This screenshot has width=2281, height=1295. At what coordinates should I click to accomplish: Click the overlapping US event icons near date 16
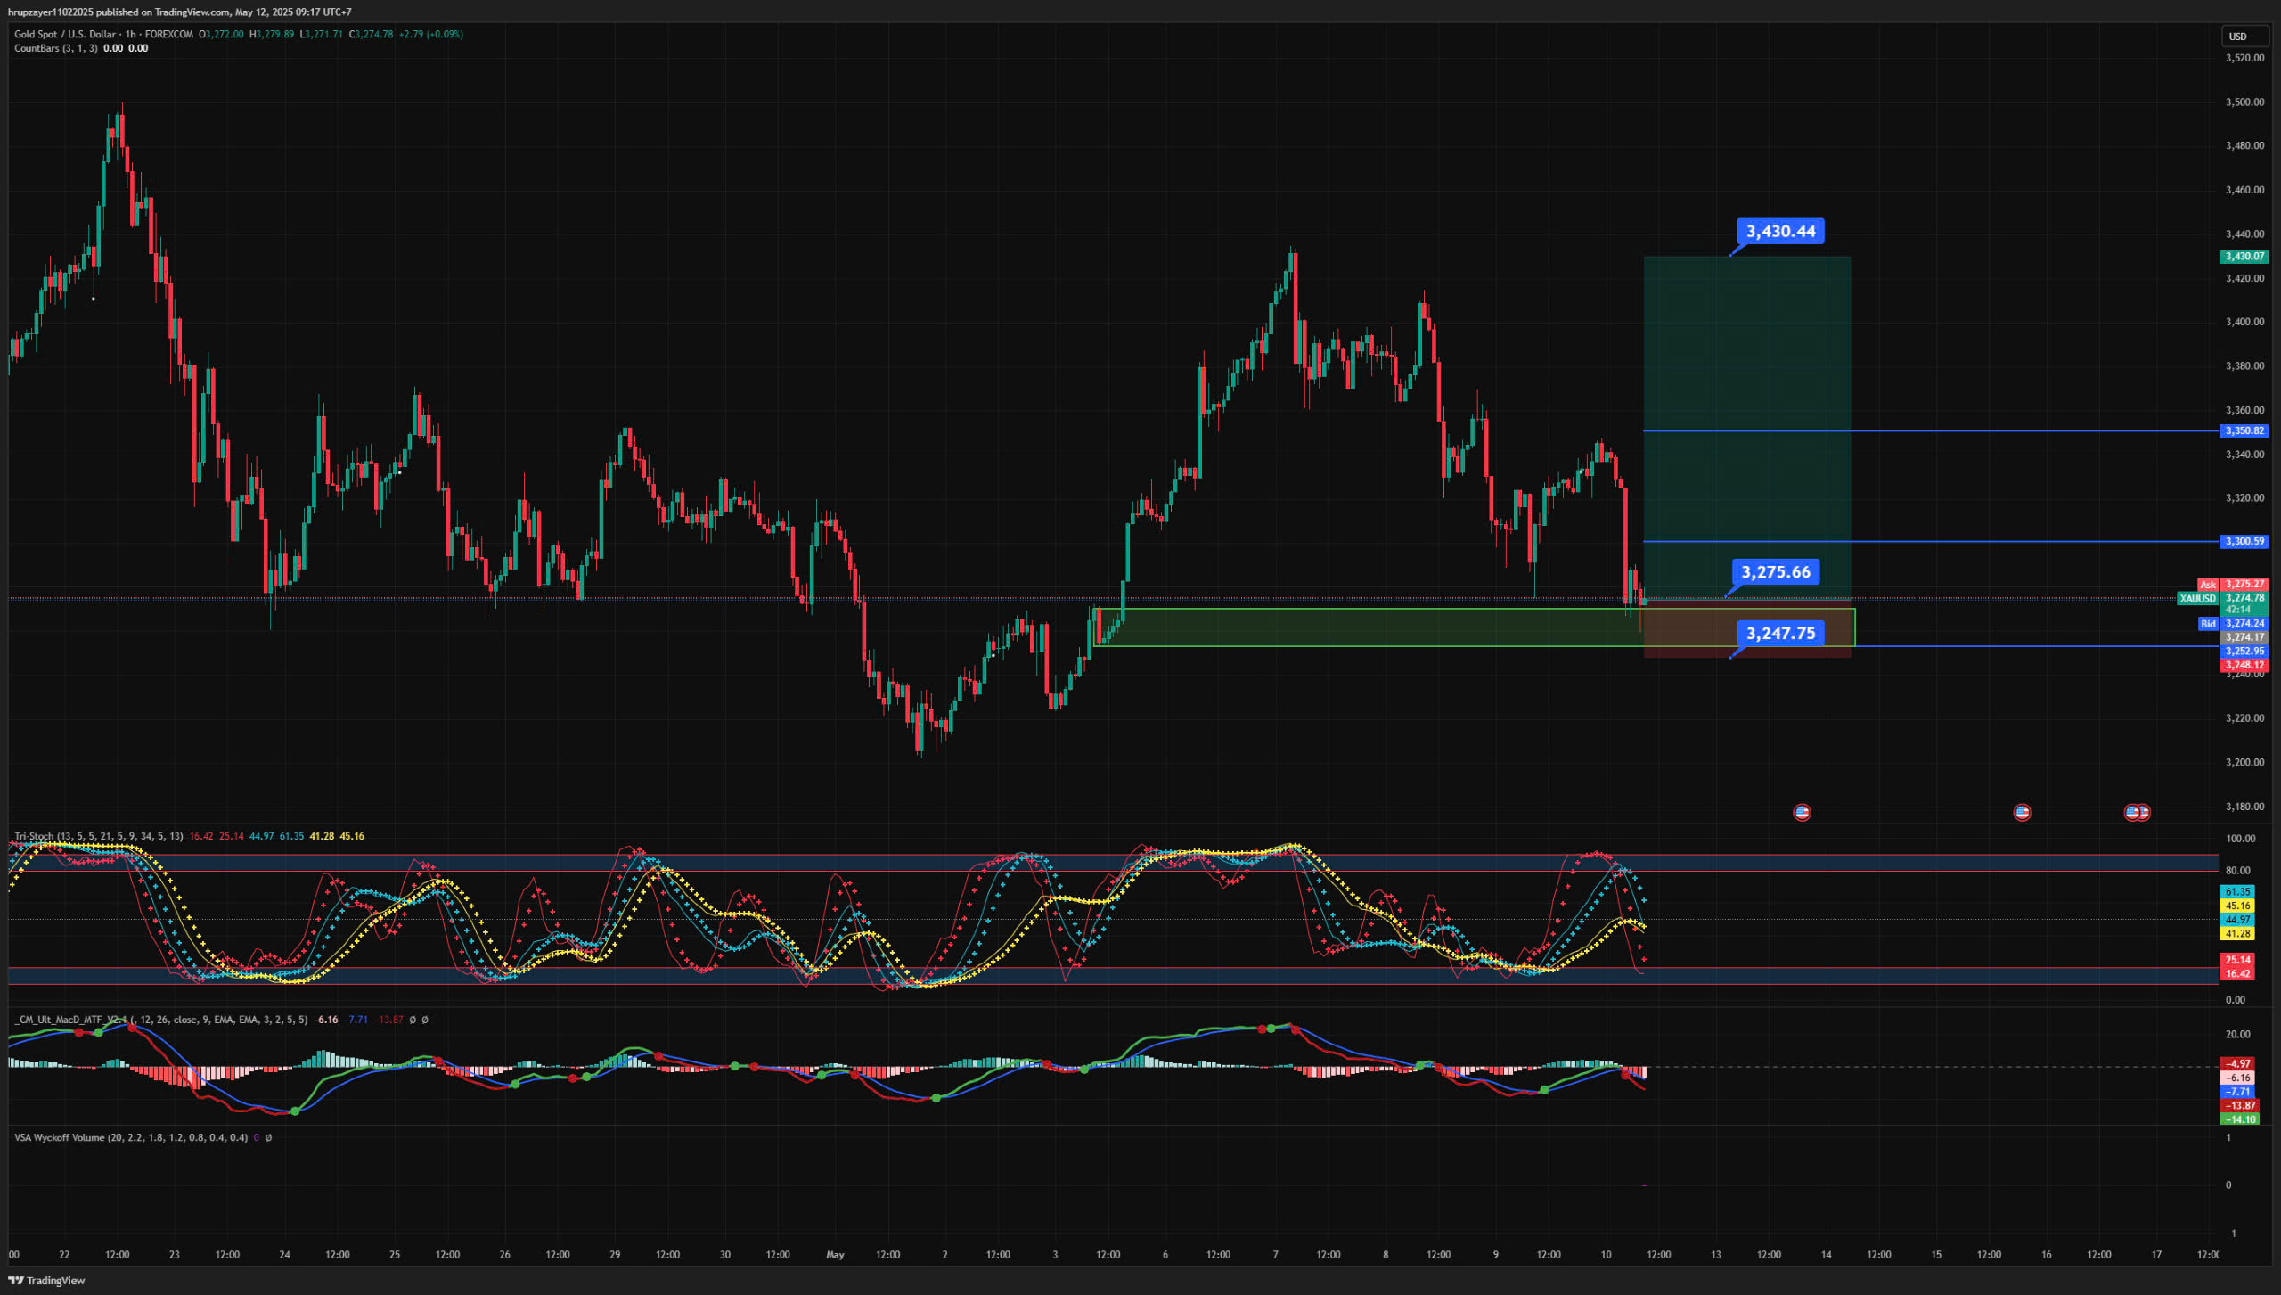2137,812
